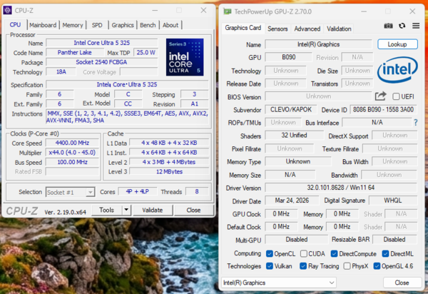Image resolution: width=428 pixels, height=294 pixels.
Task: Open the Intel(R) Graphics GPU selector dropdown
Action: (x=279, y=283)
